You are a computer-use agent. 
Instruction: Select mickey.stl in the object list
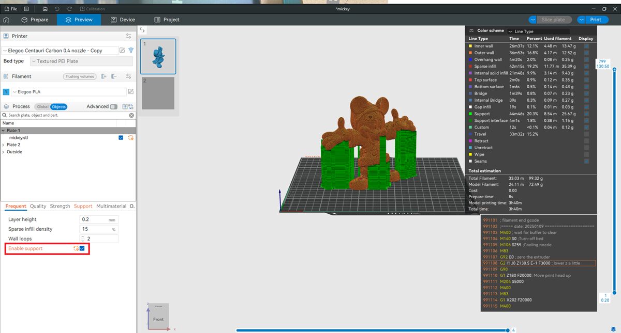(x=19, y=138)
